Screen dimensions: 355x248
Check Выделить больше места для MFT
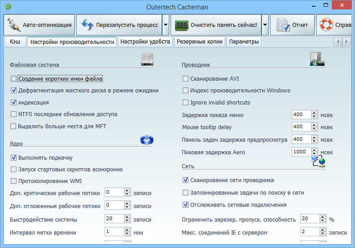tap(13, 126)
